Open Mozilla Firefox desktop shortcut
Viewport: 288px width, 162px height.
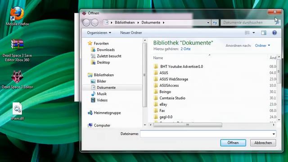click(x=17, y=16)
